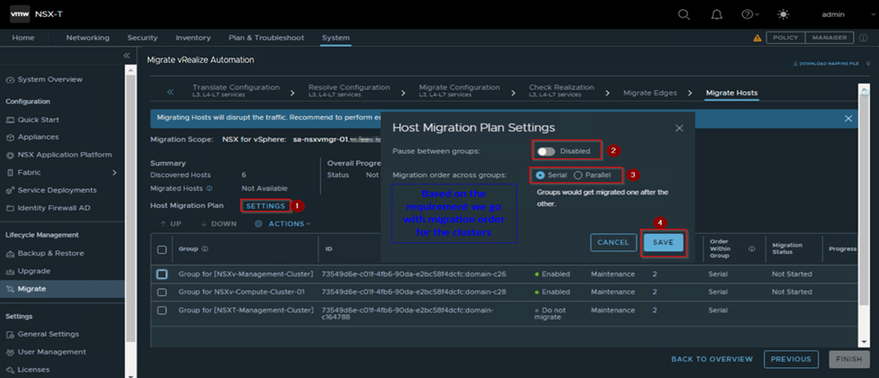This screenshot has width=879, height=378.
Task: Select the Serial migration order option
Action: (x=541, y=175)
